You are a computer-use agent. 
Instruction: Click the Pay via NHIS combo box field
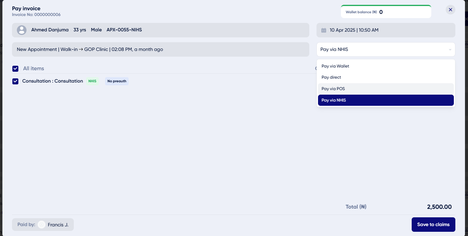click(x=379, y=49)
